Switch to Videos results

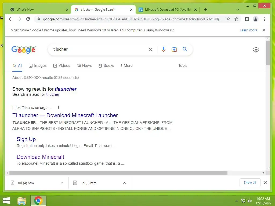coord(62,66)
